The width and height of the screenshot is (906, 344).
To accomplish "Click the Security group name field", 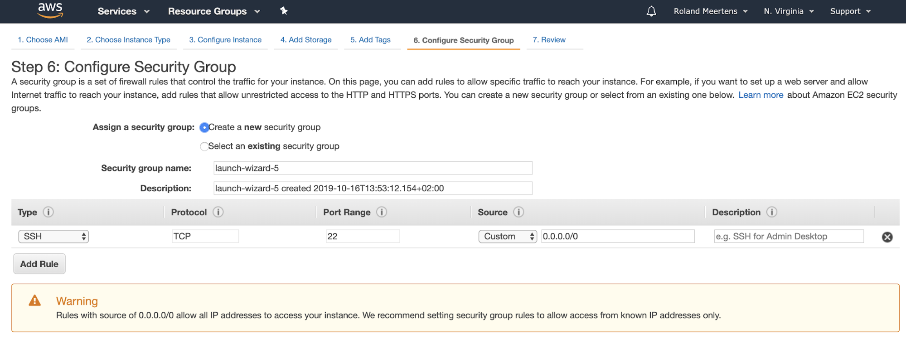I will 373,168.
